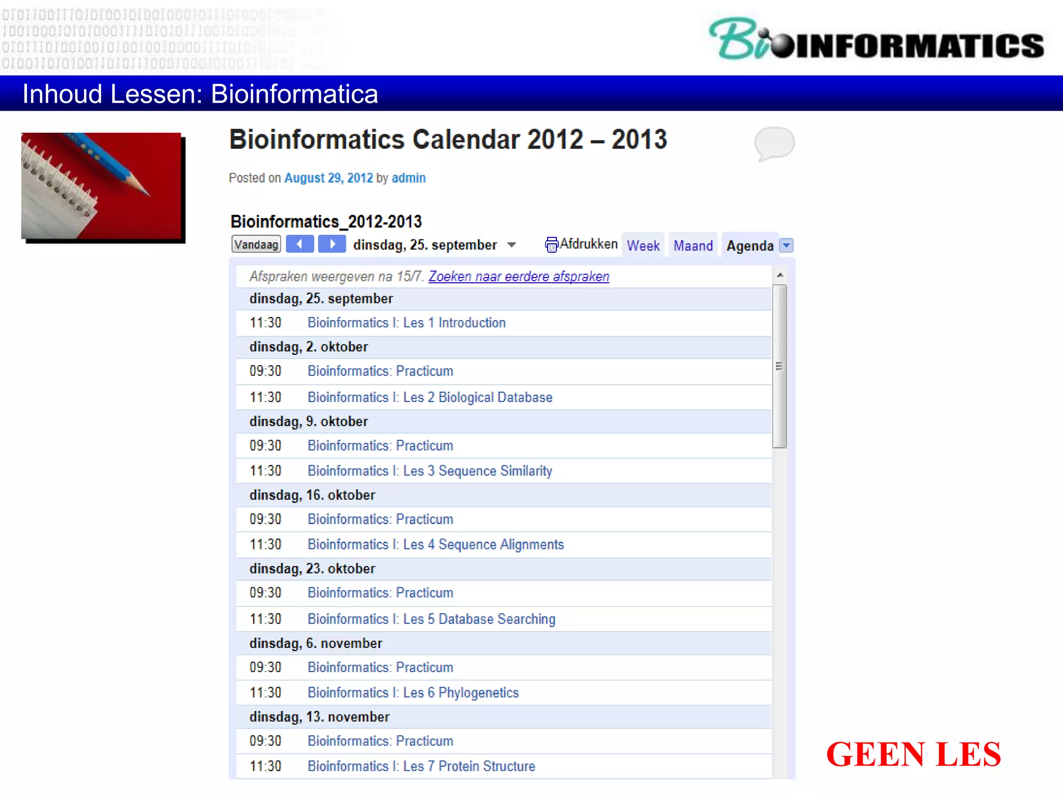The width and height of the screenshot is (1063, 797).
Task: Open the calendar options dropdown arrow
Action: pyautogui.click(x=787, y=245)
